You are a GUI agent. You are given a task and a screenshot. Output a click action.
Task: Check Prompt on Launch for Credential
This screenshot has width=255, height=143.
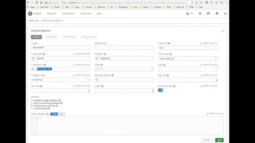(x=74, y=65)
